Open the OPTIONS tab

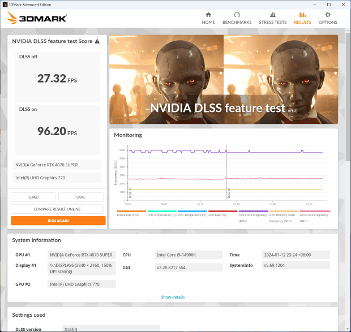pos(328,18)
